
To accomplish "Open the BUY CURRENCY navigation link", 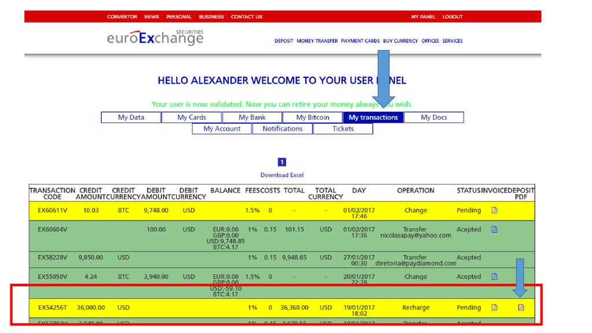I will click(401, 41).
